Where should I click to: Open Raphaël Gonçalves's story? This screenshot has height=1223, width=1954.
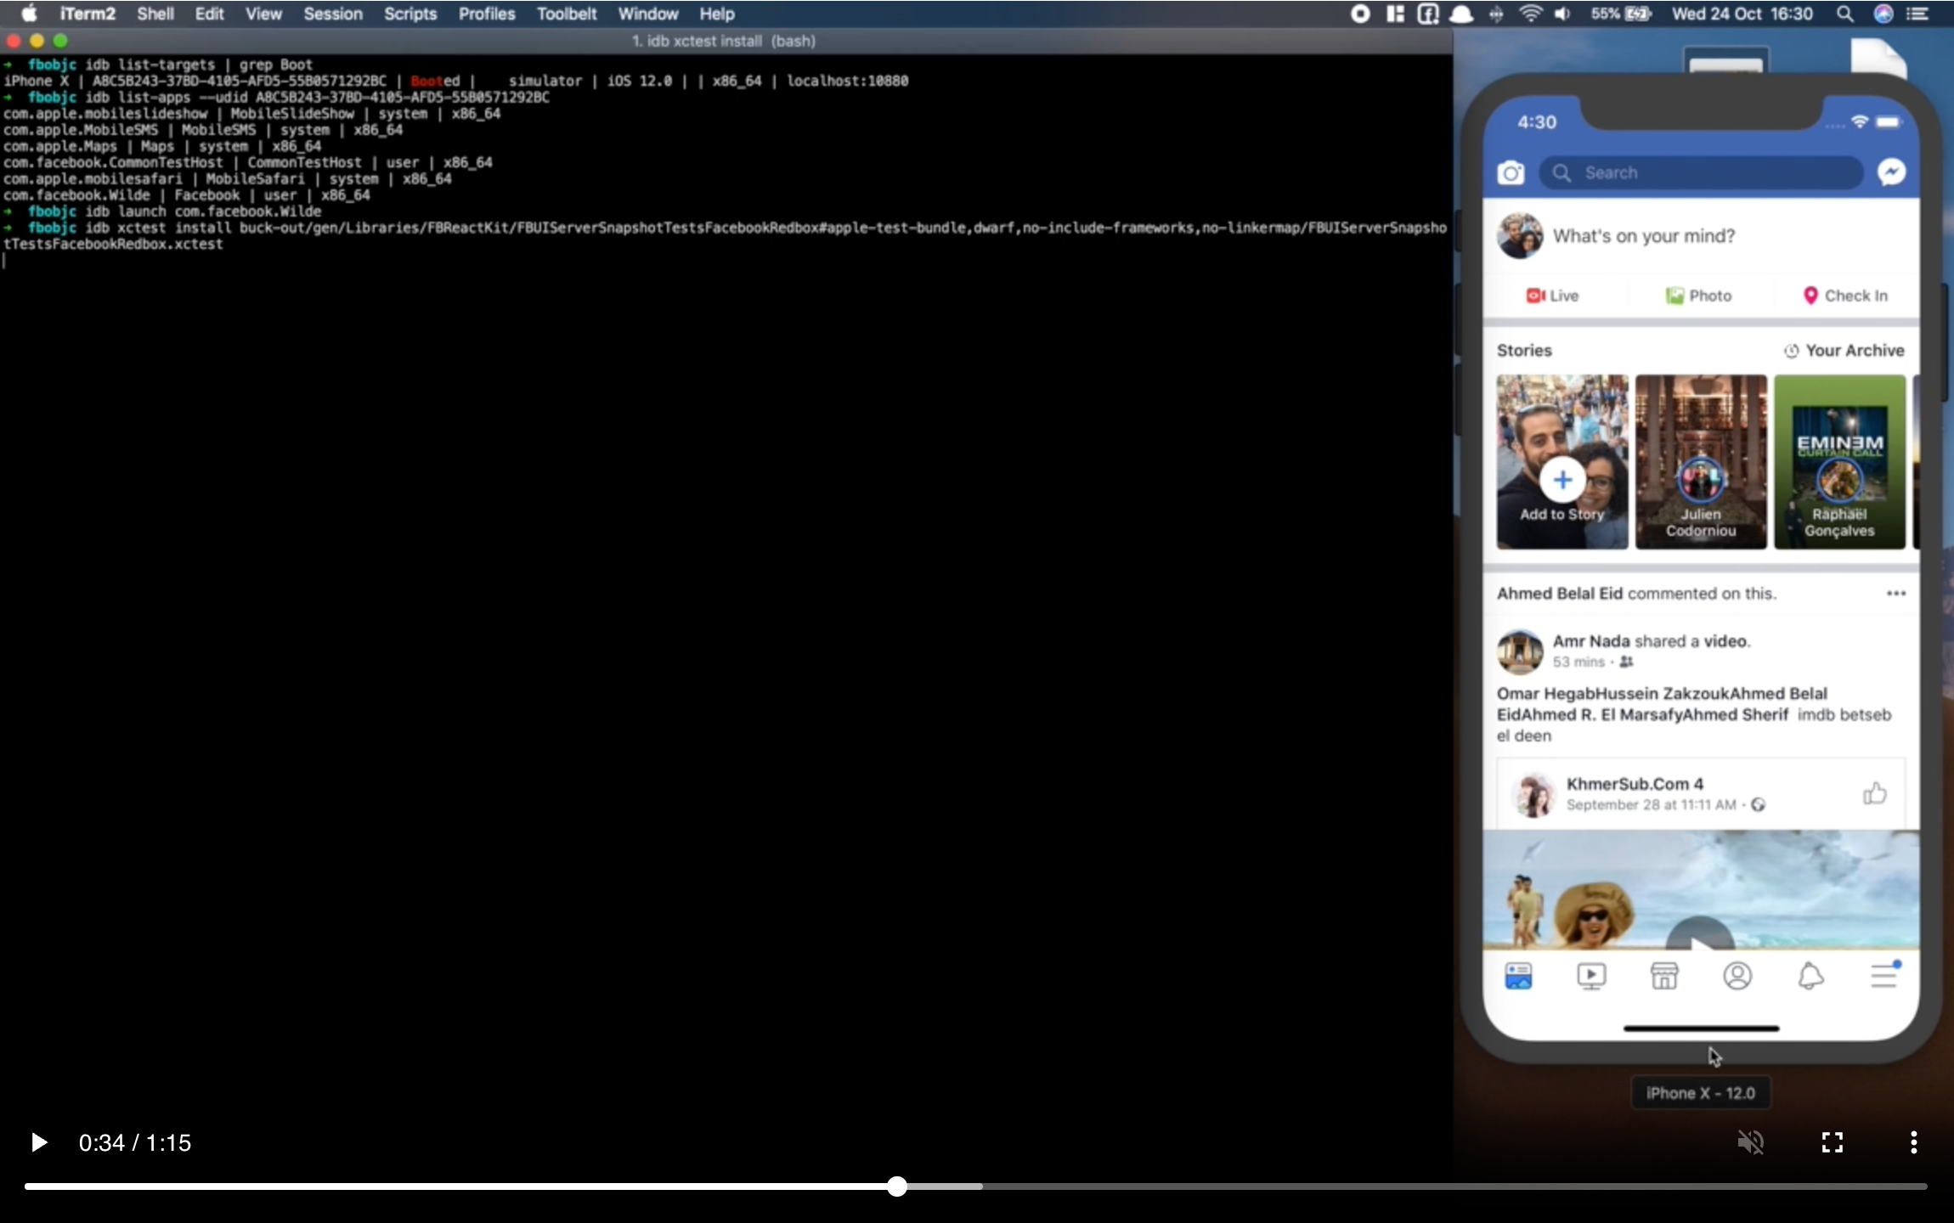[1839, 462]
